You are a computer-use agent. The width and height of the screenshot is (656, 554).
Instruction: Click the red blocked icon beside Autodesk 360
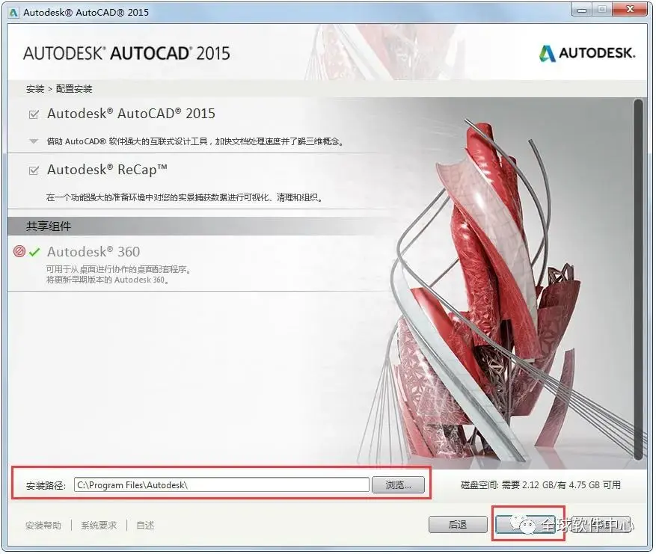(x=19, y=251)
